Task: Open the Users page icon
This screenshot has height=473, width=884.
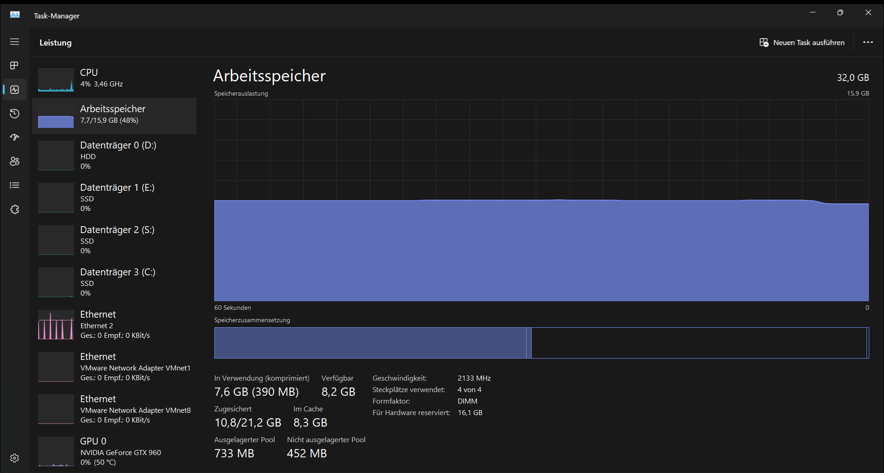Action: tap(15, 161)
